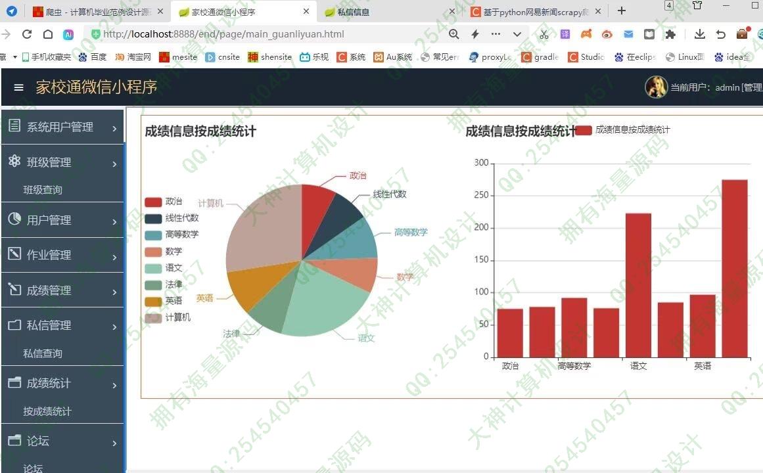Image resolution: width=763 pixels, height=473 pixels.
Task: Click the 论坛 sidebar icon
Action: [14, 440]
